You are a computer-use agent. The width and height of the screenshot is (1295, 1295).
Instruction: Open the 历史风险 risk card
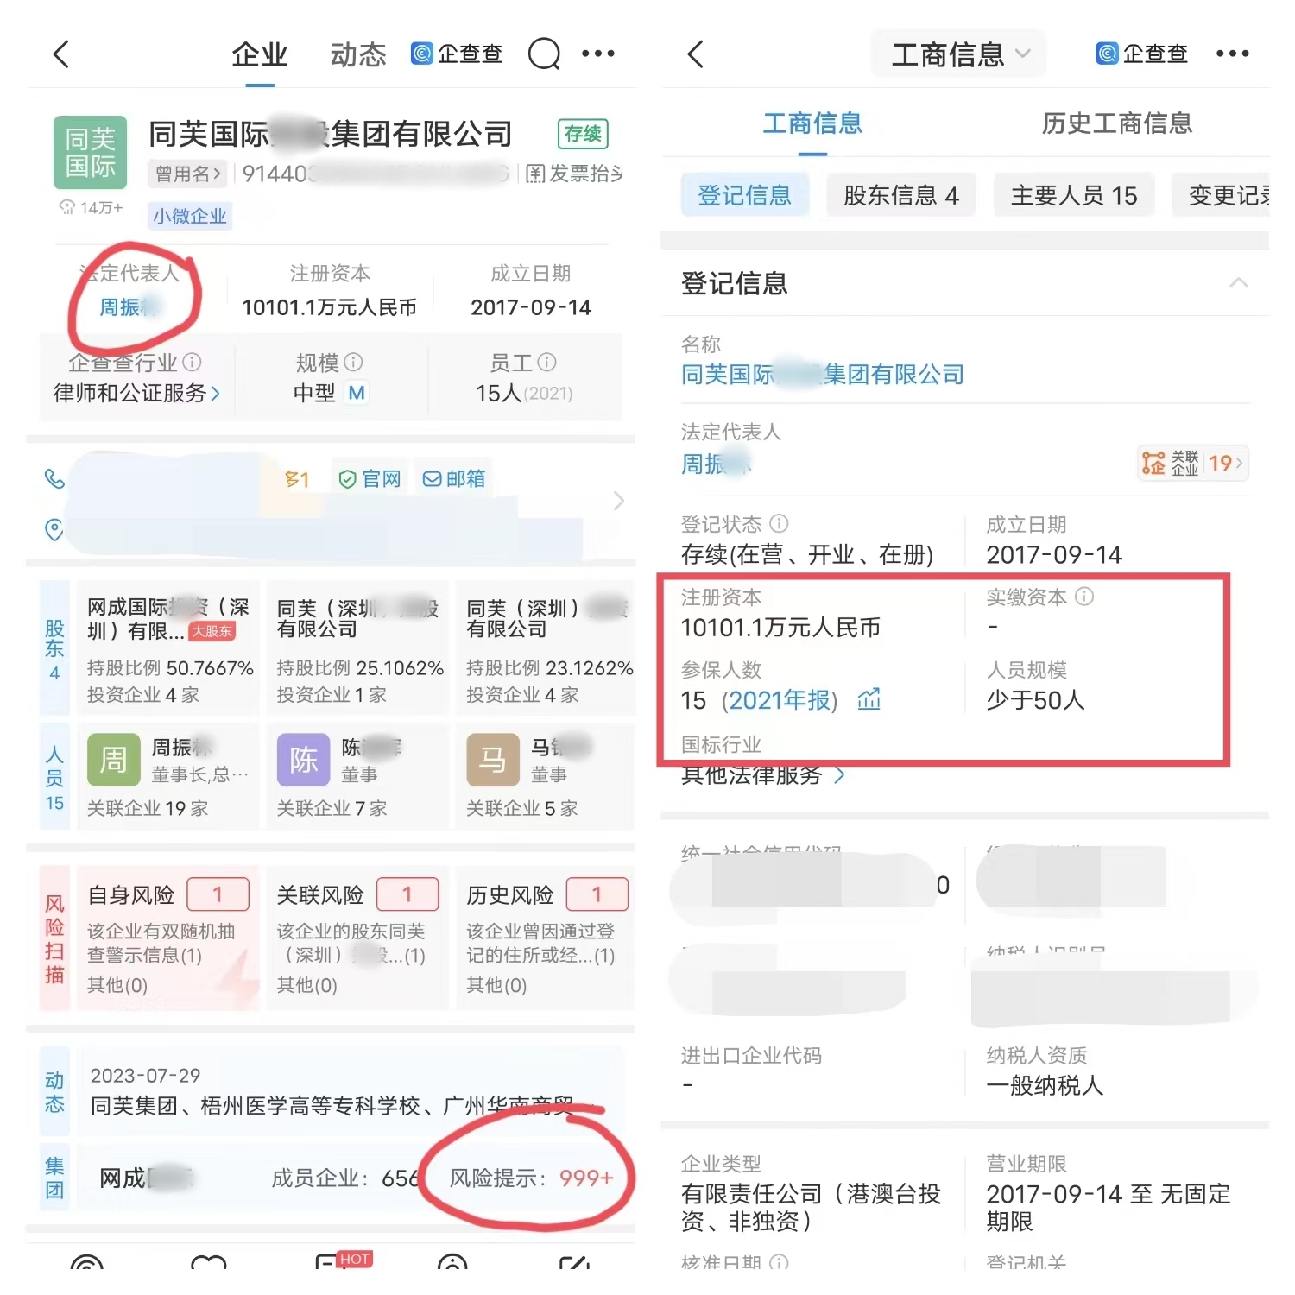546,938
